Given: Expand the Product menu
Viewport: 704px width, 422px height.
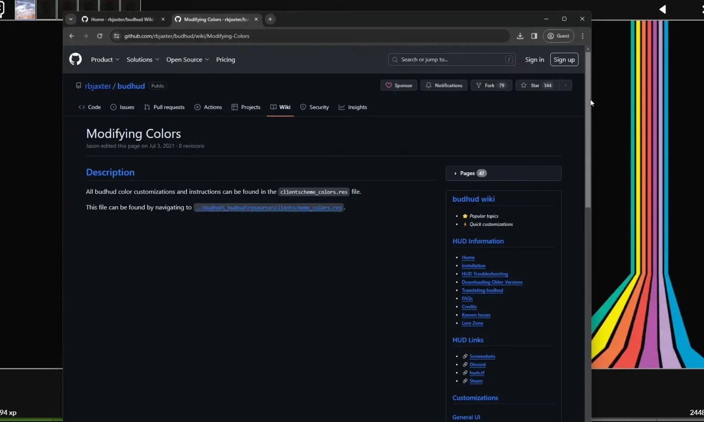Looking at the screenshot, I should pyautogui.click(x=105, y=59).
